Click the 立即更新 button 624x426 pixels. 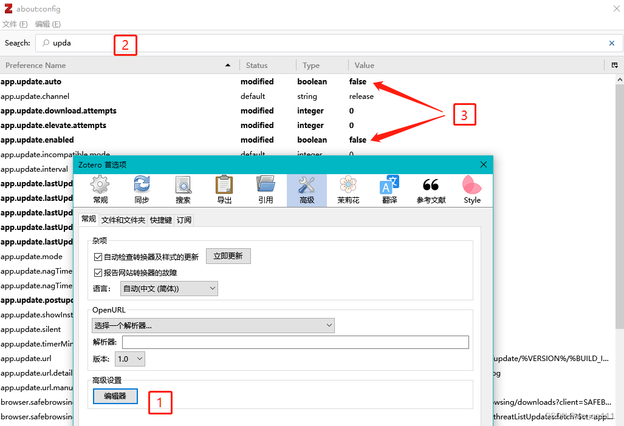228,256
